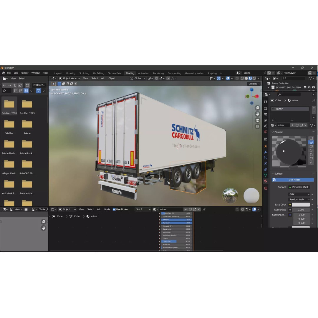Switch to the Geometry Nodes workspace tab

point(194,73)
